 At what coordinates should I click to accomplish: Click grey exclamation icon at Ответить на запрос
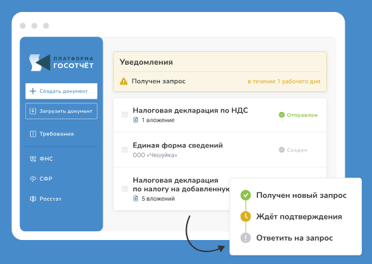[245, 238]
